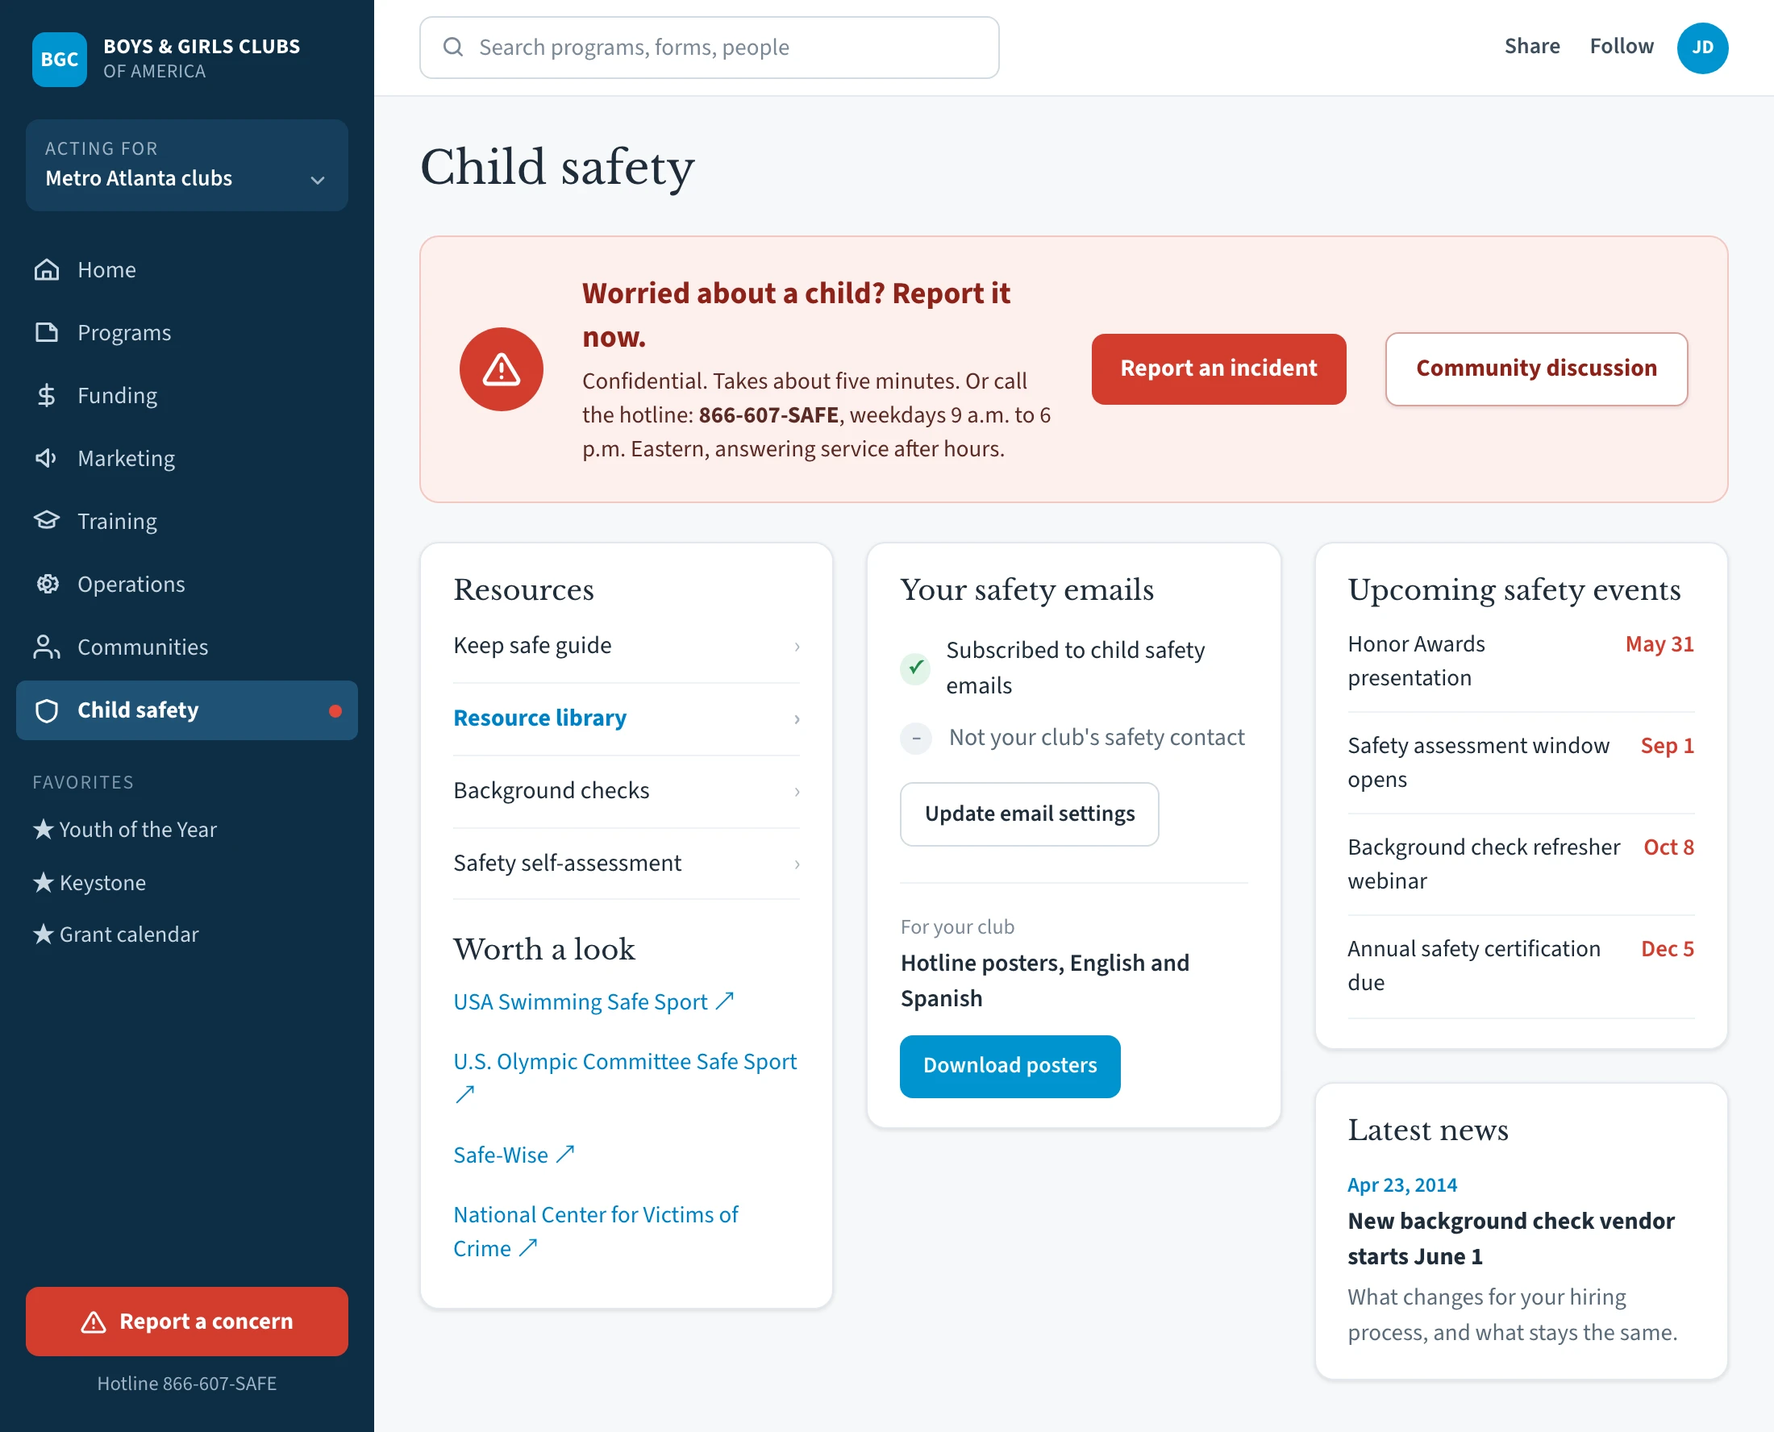Click the Communities people icon

pyautogui.click(x=47, y=647)
